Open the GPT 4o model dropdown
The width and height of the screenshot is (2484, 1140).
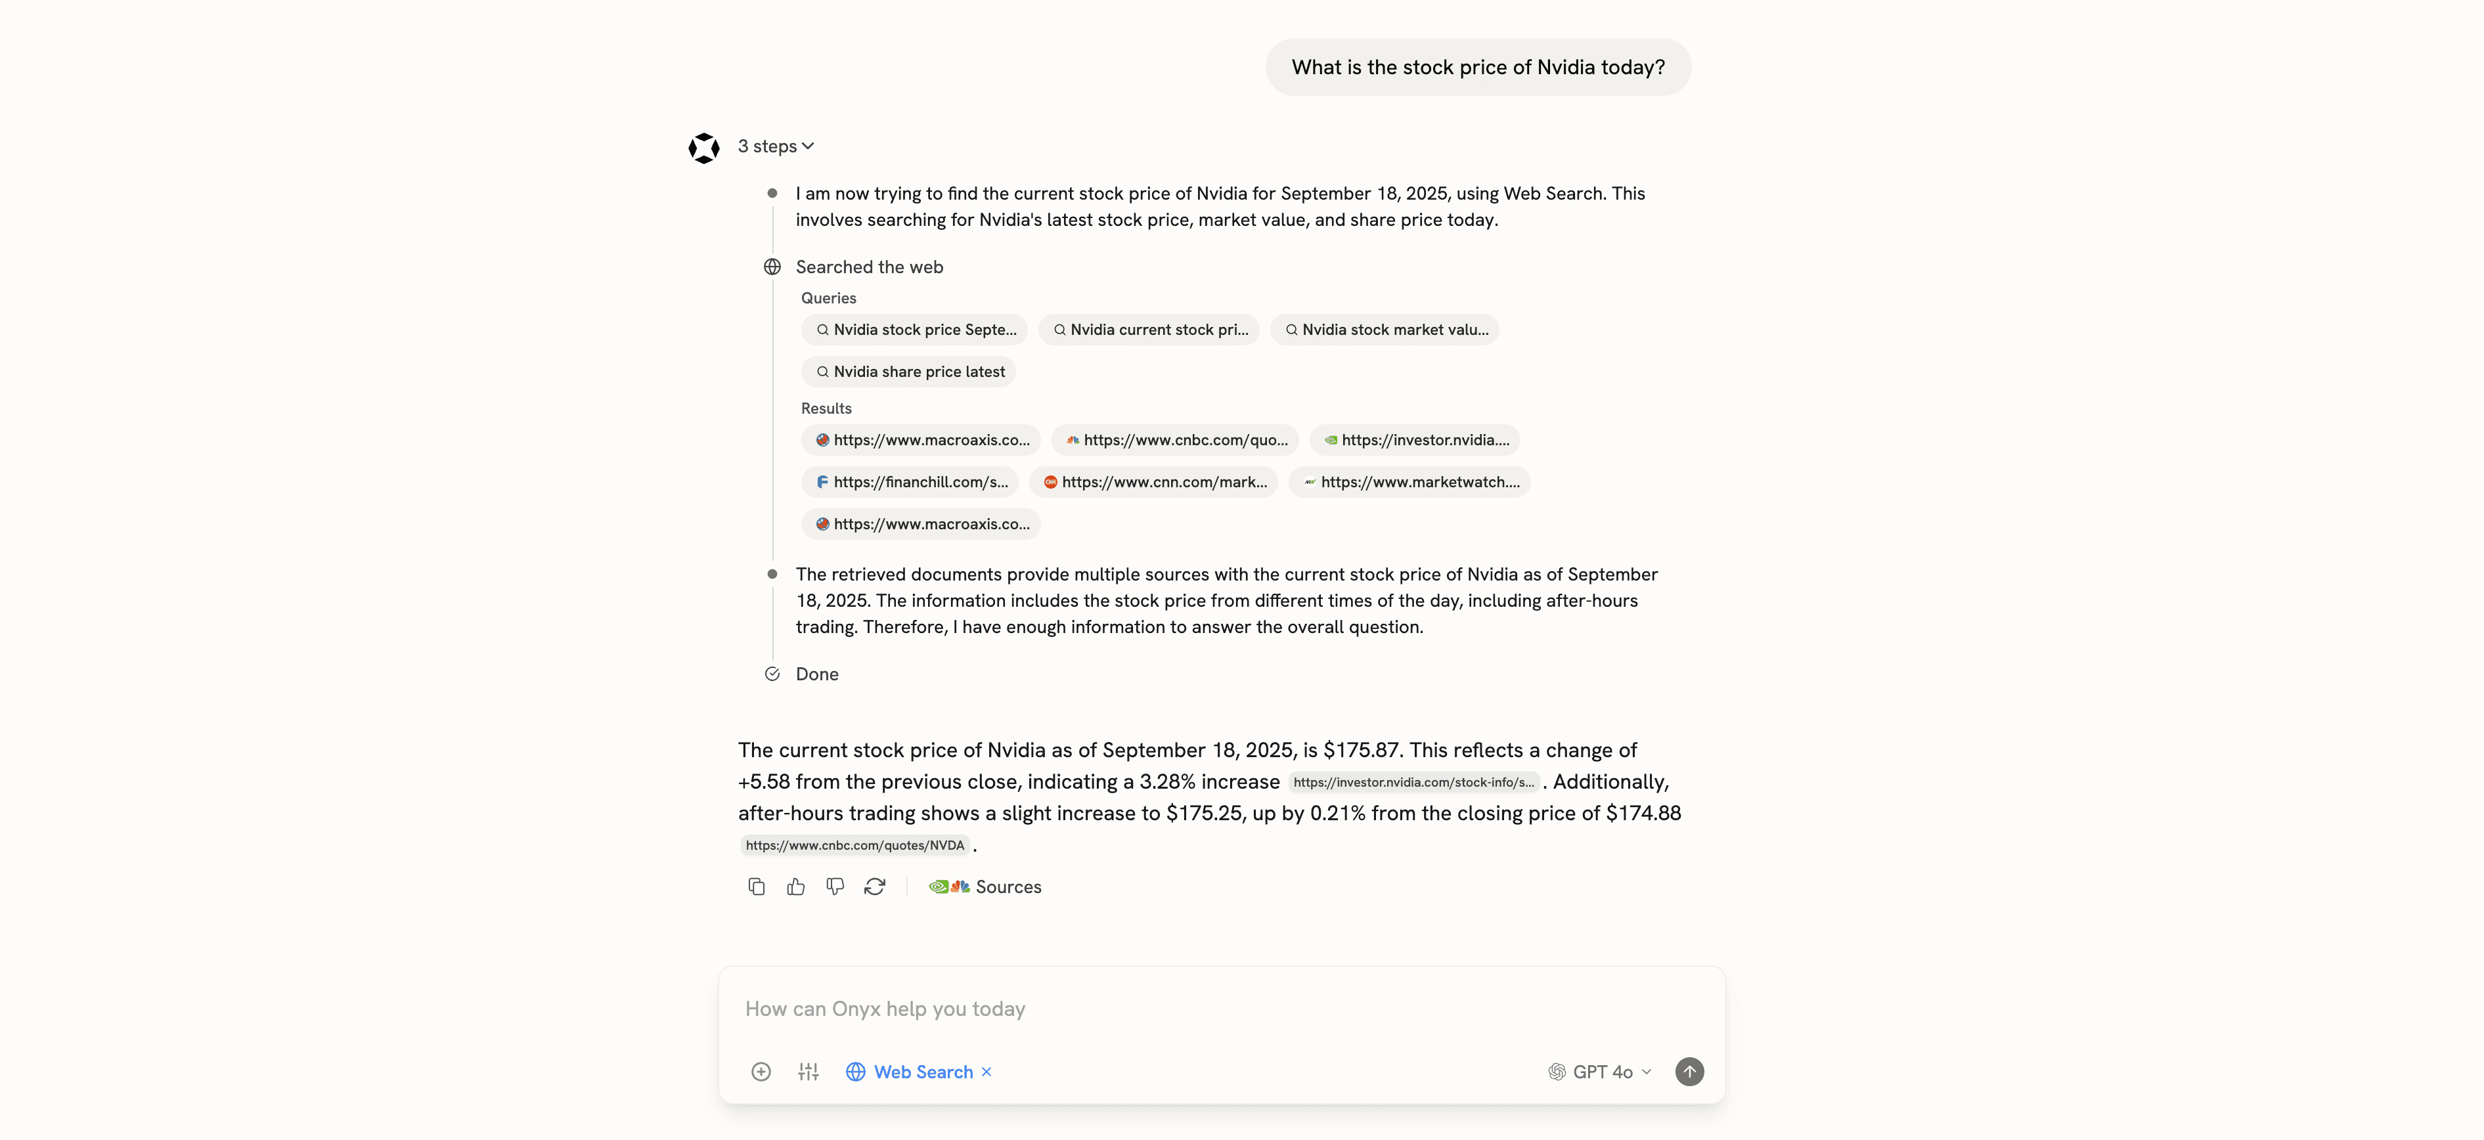[1599, 1072]
